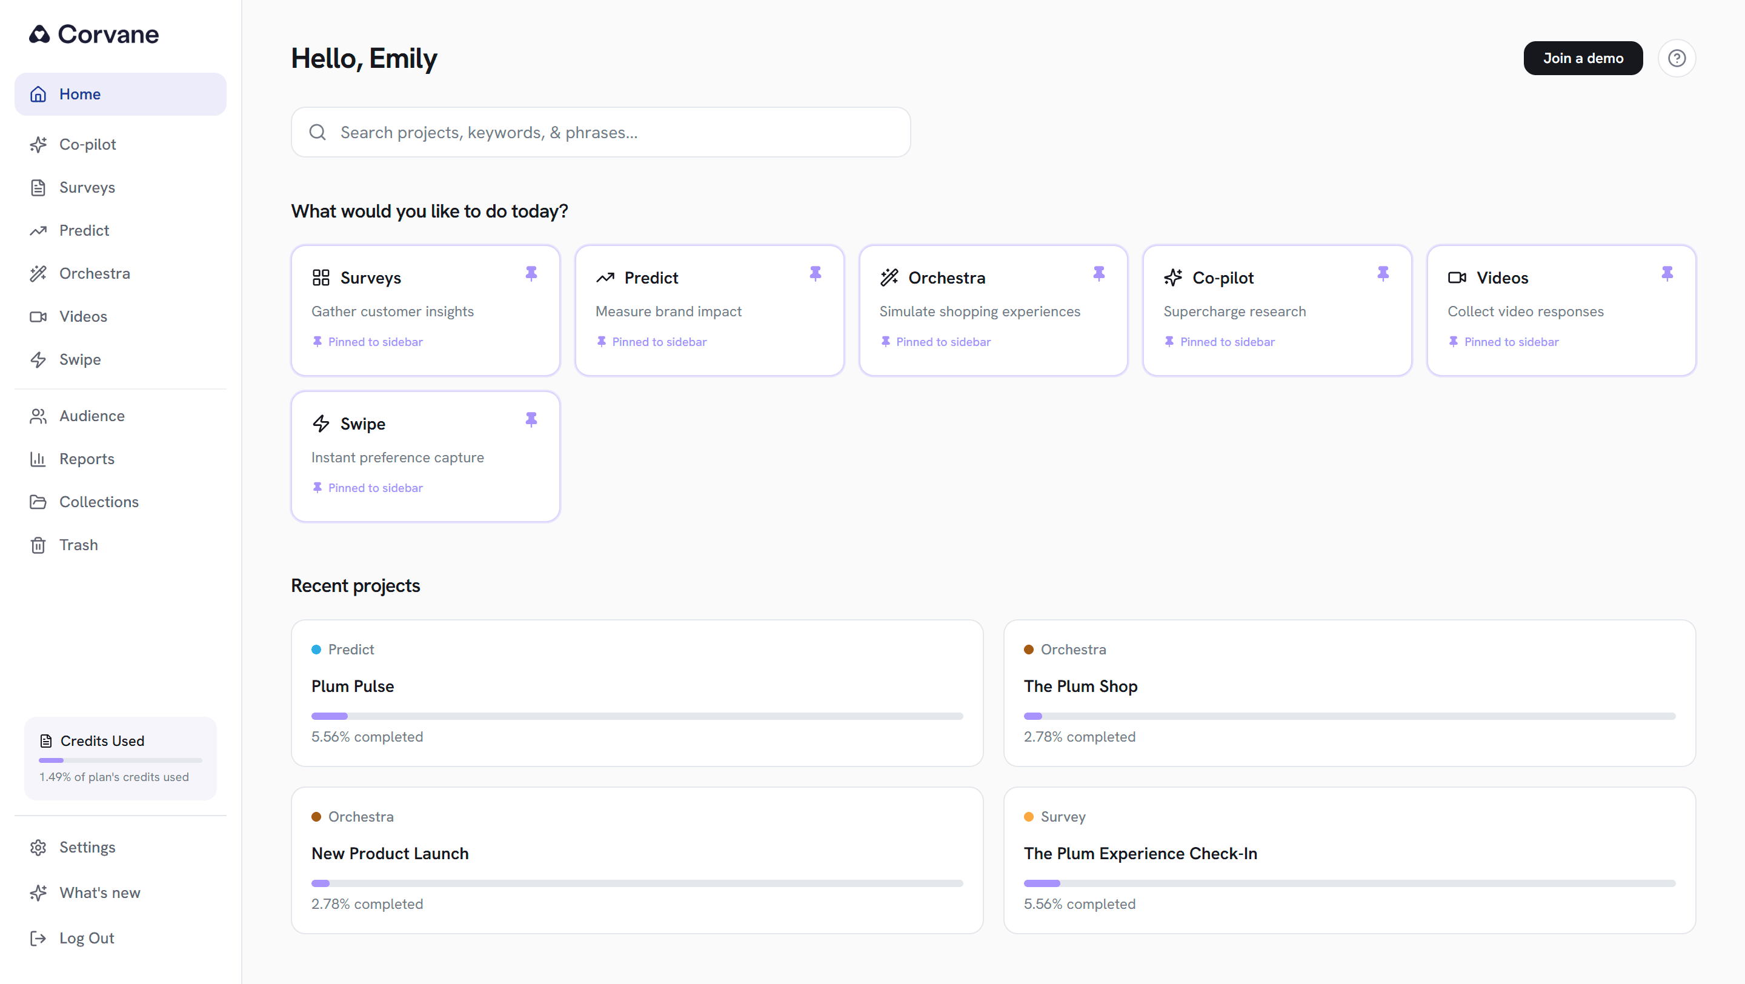Open the Co-pilot sidebar menu item

(87, 144)
